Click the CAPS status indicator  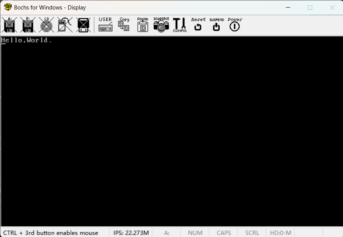[224, 233]
